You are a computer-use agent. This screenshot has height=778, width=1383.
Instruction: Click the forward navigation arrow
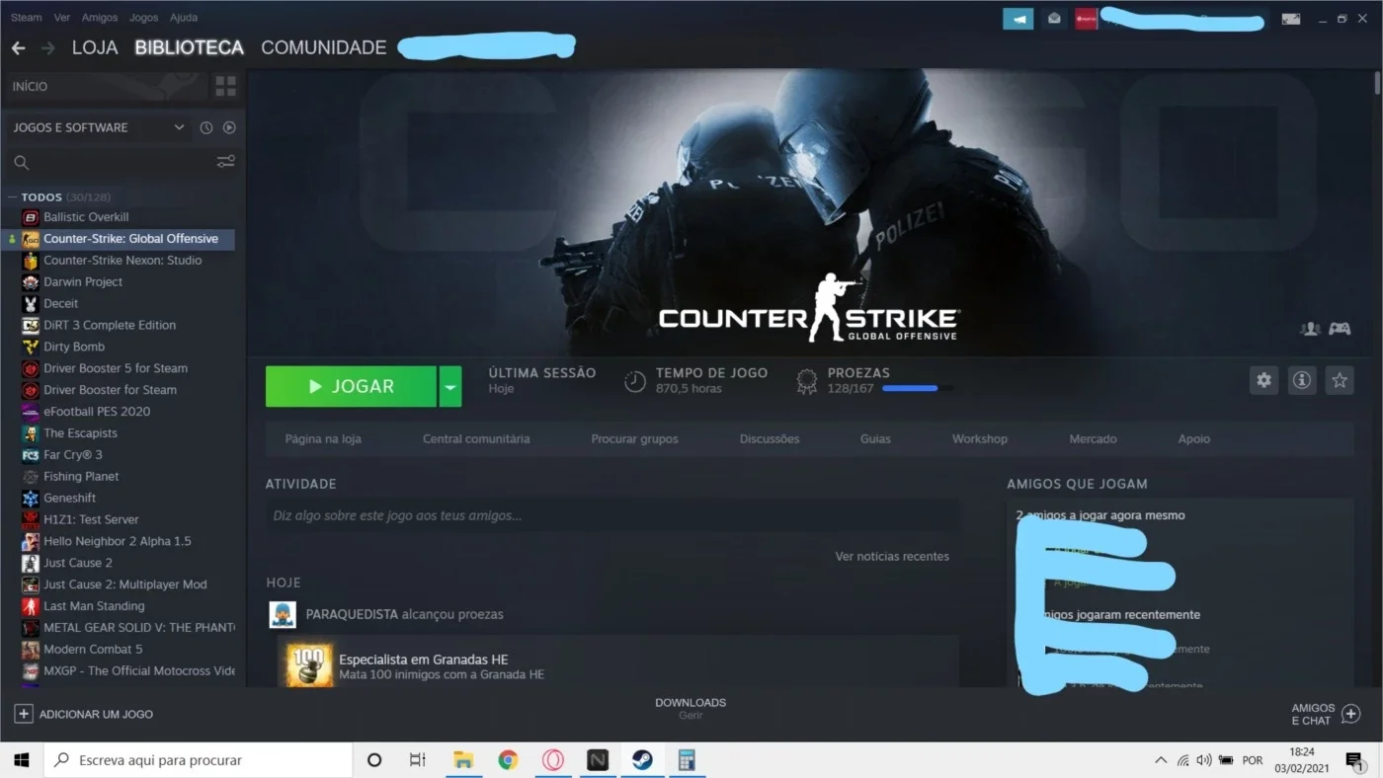[47, 47]
